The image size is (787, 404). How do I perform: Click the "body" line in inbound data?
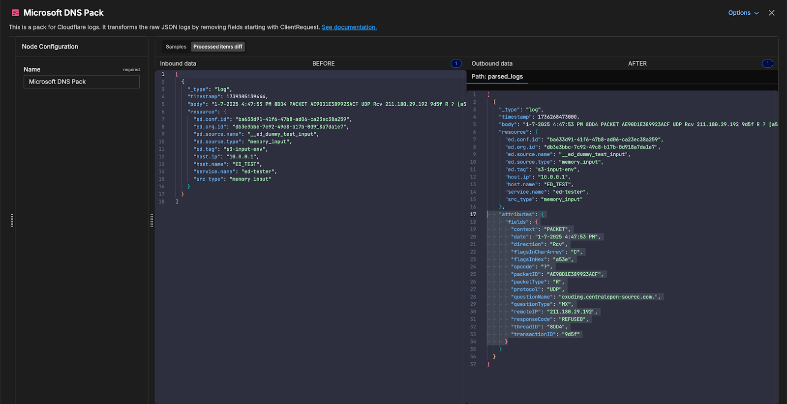click(295, 104)
